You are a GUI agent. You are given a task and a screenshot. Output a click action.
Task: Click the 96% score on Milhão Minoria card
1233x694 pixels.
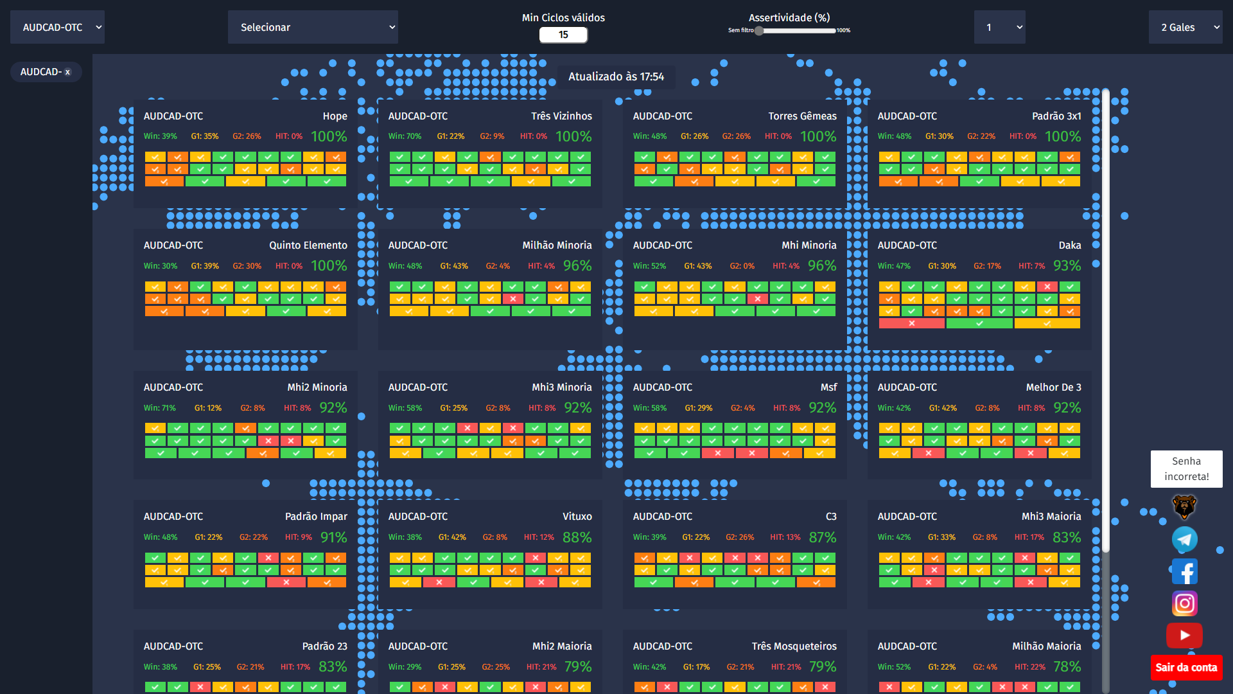pyautogui.click(x=577, y=265)
